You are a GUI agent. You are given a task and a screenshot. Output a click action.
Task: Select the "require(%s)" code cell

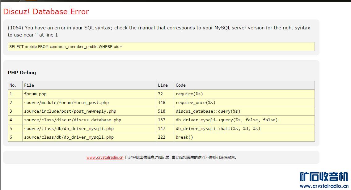click(x=244, y=94)
